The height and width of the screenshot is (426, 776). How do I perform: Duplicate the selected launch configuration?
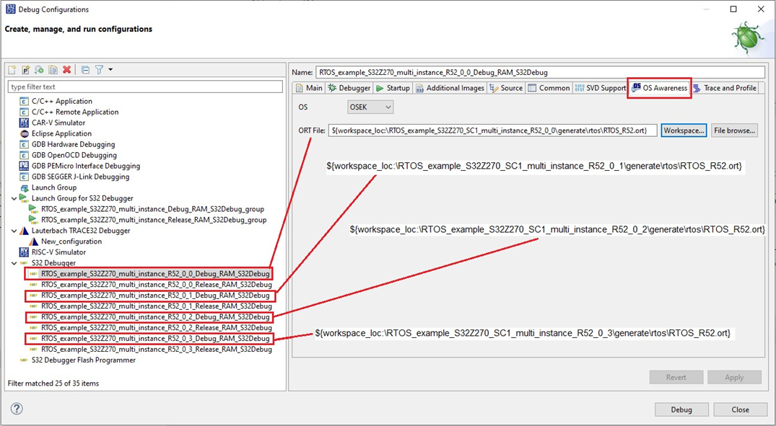(x=51, y=69)
